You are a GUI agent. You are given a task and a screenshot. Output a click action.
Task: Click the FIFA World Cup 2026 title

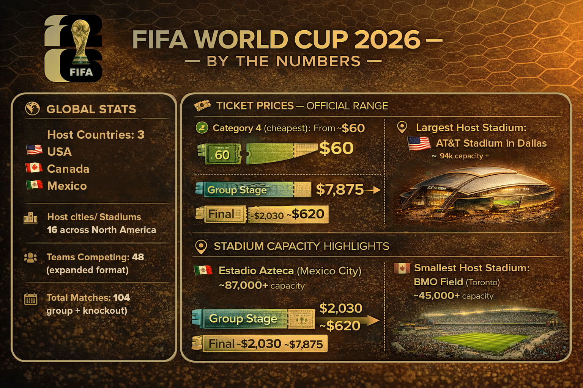[x=276, y=40]
